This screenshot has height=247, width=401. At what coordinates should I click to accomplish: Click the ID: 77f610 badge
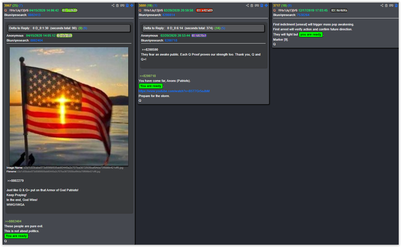coord(70,10)
